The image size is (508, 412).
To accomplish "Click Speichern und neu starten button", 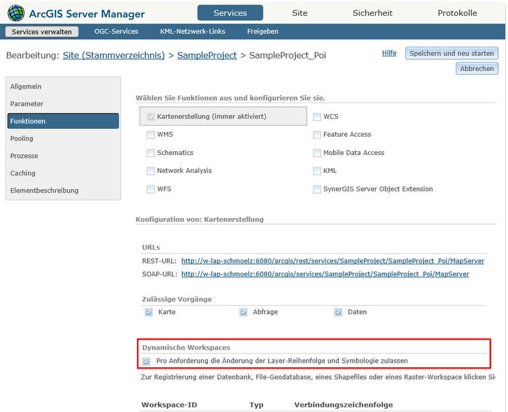I will click(451, 53).
